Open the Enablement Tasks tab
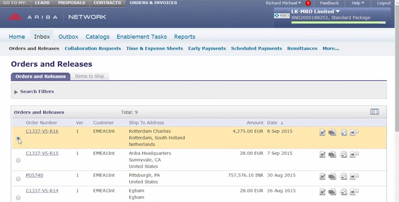 pyautogui.click(x=142, y=37)
